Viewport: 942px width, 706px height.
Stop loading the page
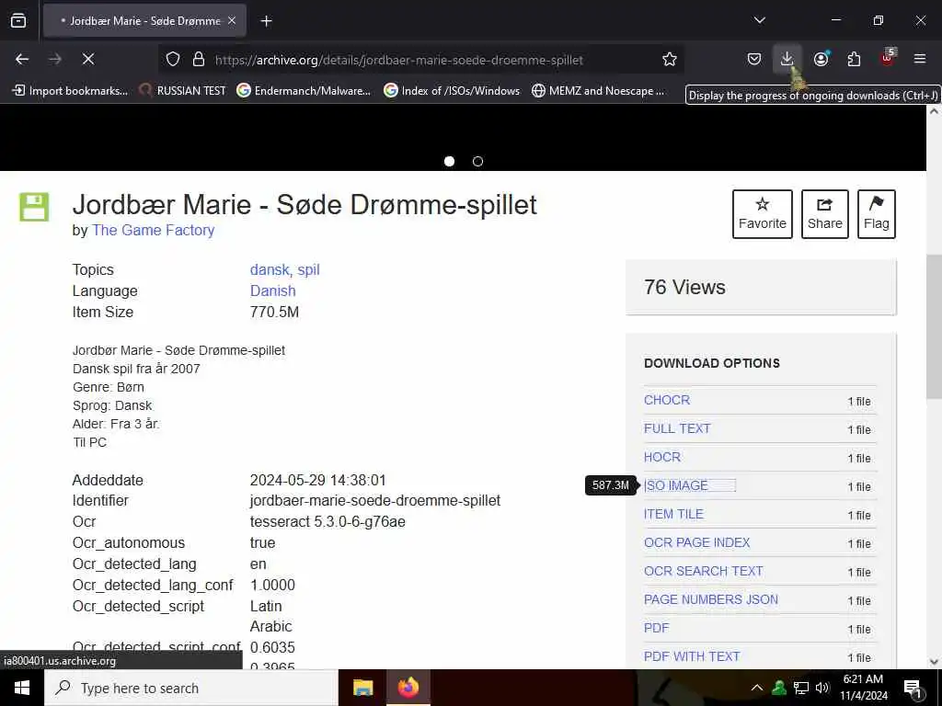pyautogui.click(x=87, y=59)
